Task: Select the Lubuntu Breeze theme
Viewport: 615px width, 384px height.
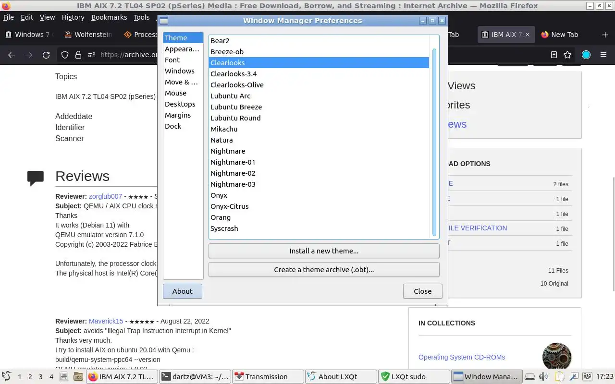Action: click(x=319, y=107)
